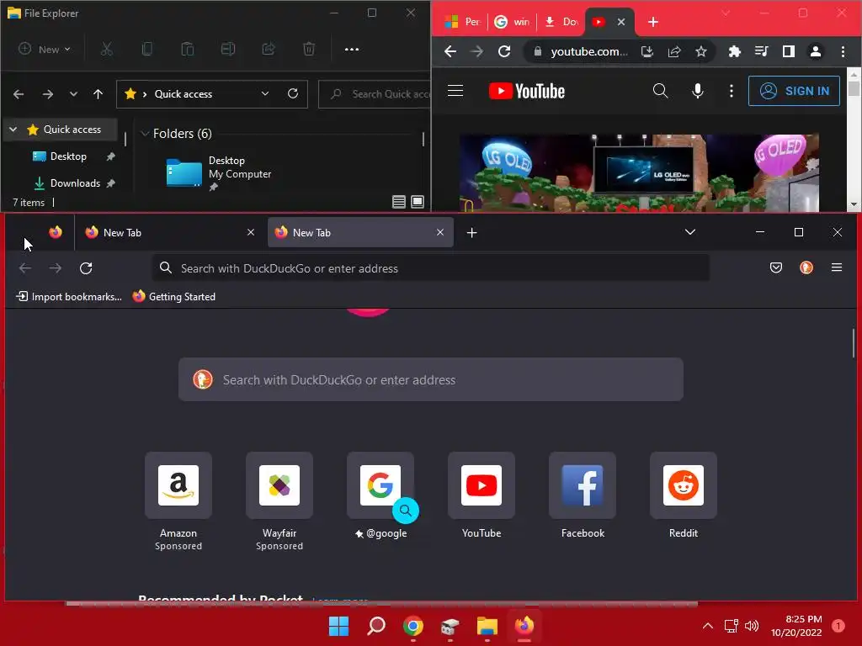Screen dimensions: 862x646
Task: Go up one folder in File Explorer
Action: coord(98,94)
